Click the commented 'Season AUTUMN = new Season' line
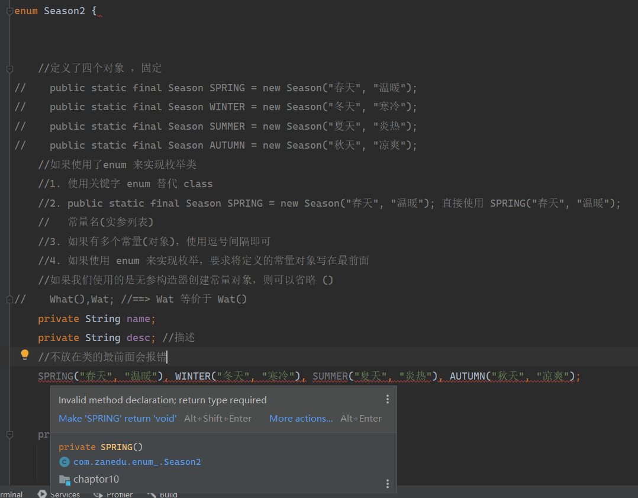The width and height of the screenshot is (638, 498). pos(215,145)
